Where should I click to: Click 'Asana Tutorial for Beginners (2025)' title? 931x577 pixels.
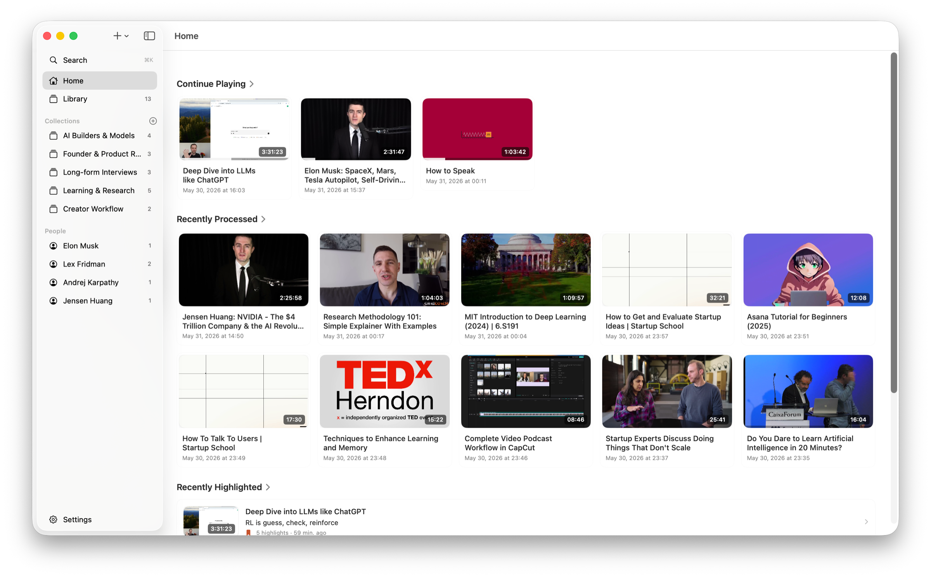coord(797,321)
